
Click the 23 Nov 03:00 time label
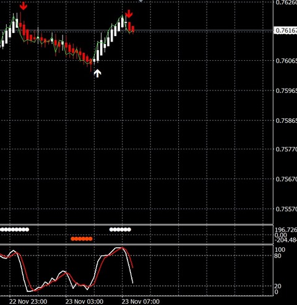coord(85,301)
